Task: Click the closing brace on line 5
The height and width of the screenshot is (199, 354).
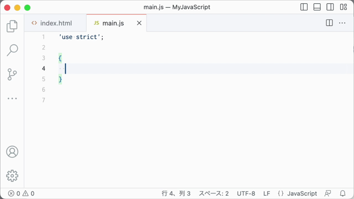Action: coord(60,79)
